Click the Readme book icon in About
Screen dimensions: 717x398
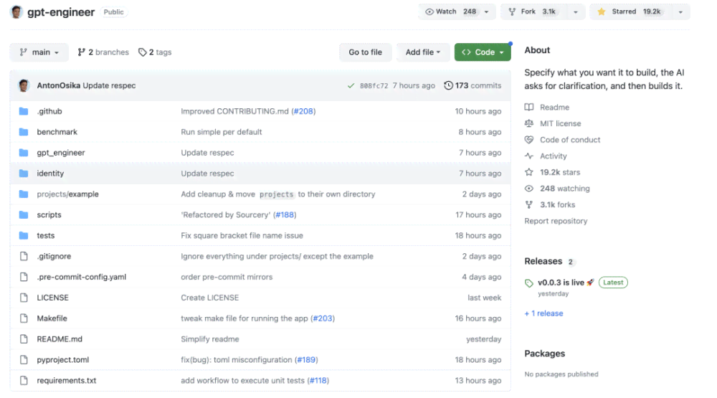[529, 107]
